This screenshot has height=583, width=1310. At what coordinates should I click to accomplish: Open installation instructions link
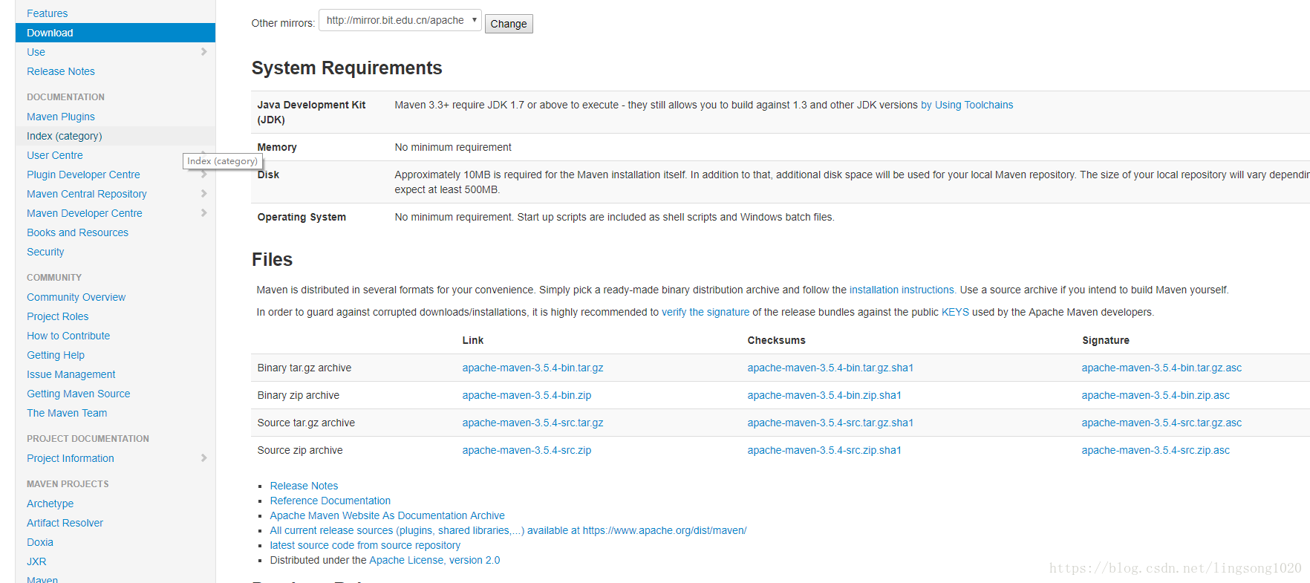[x=902, y=290]
